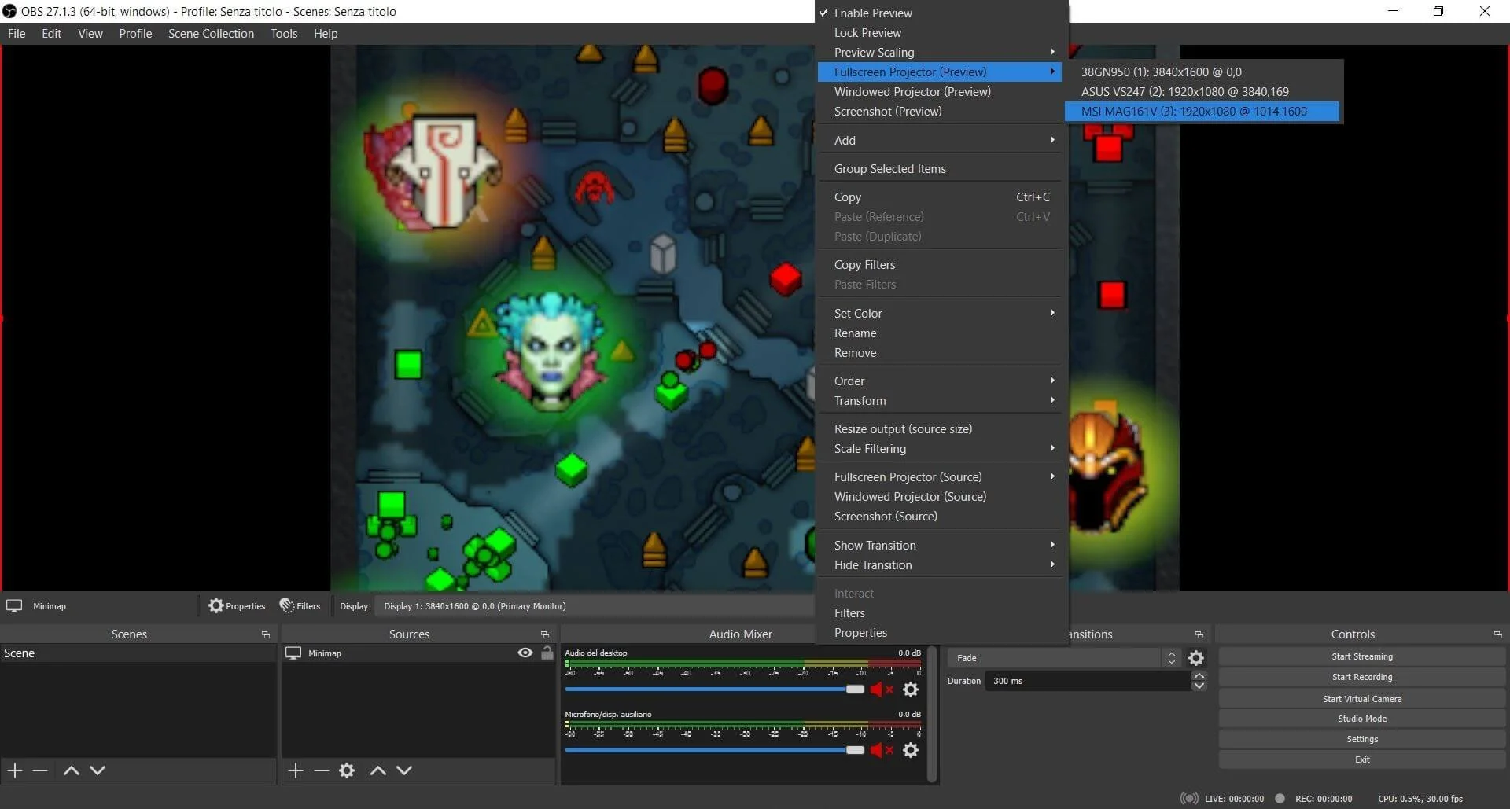Expand the Transform submenu
1510x809 pixels.
(860, 400)
